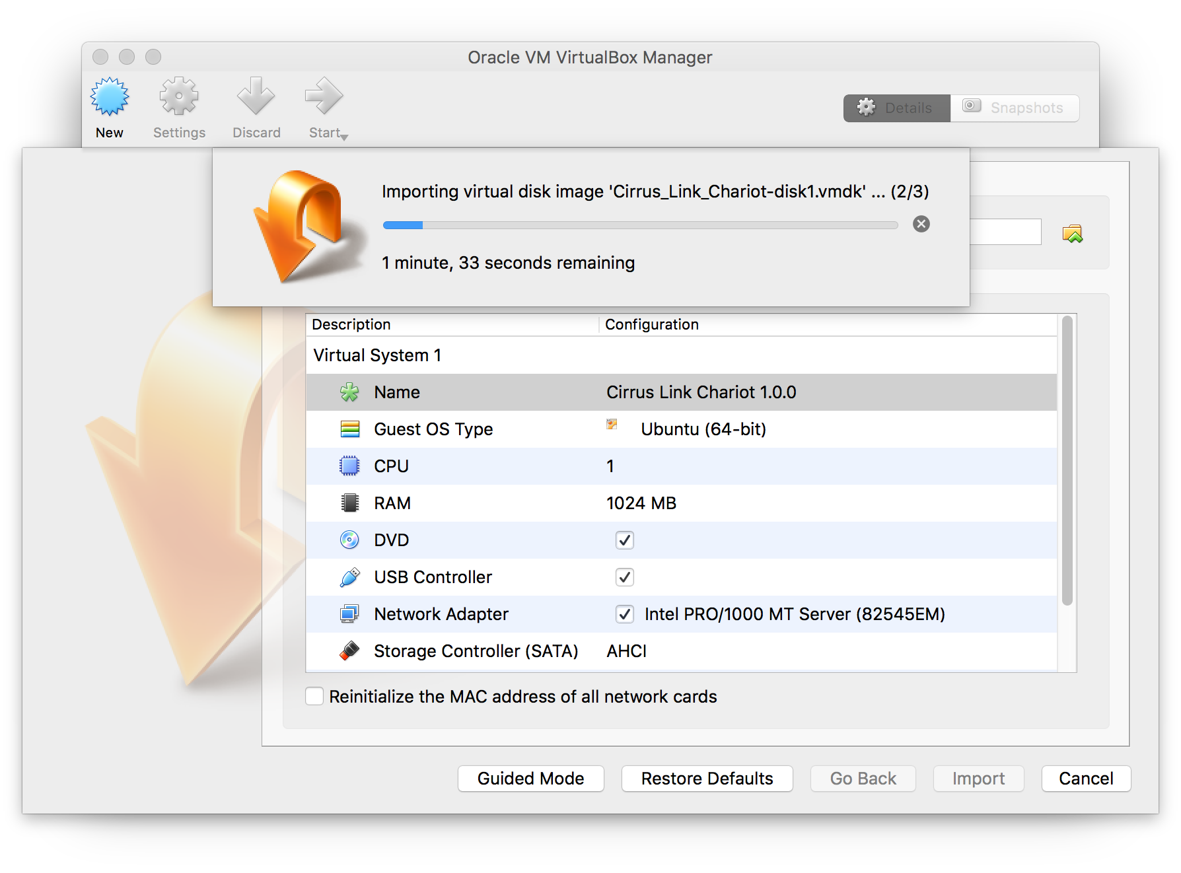The width and height of the screenshot is (1181, 873).
Task: Click the Network Adapter monitor icon
Action: click(349, 614)
